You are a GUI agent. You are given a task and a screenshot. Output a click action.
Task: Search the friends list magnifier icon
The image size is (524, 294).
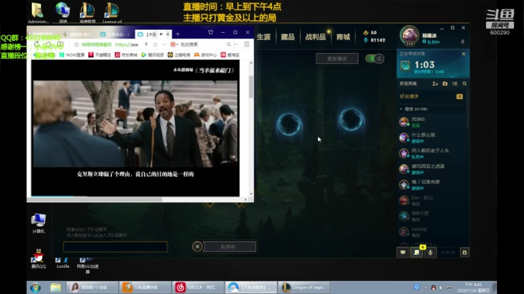(464, 84)
